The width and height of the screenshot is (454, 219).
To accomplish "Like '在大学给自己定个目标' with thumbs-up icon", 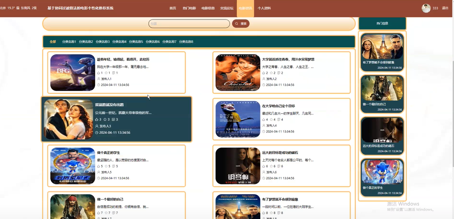I will (264, 120).
